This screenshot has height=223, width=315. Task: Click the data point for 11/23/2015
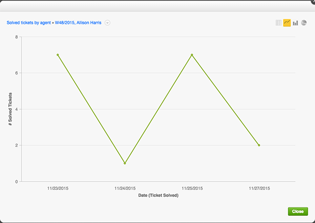58,55
